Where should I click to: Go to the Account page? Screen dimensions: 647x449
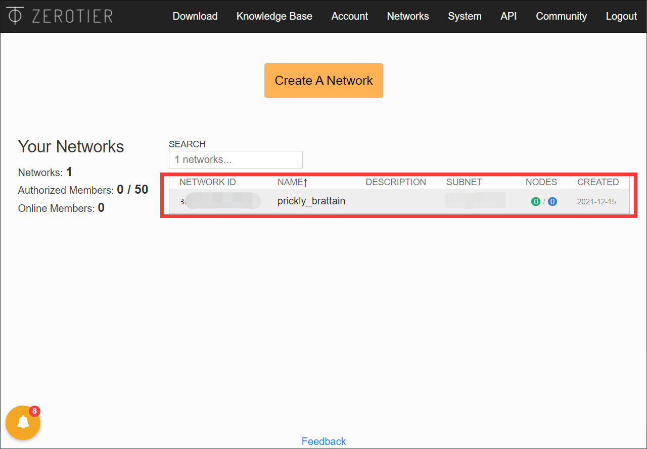[x=350, y=16]
